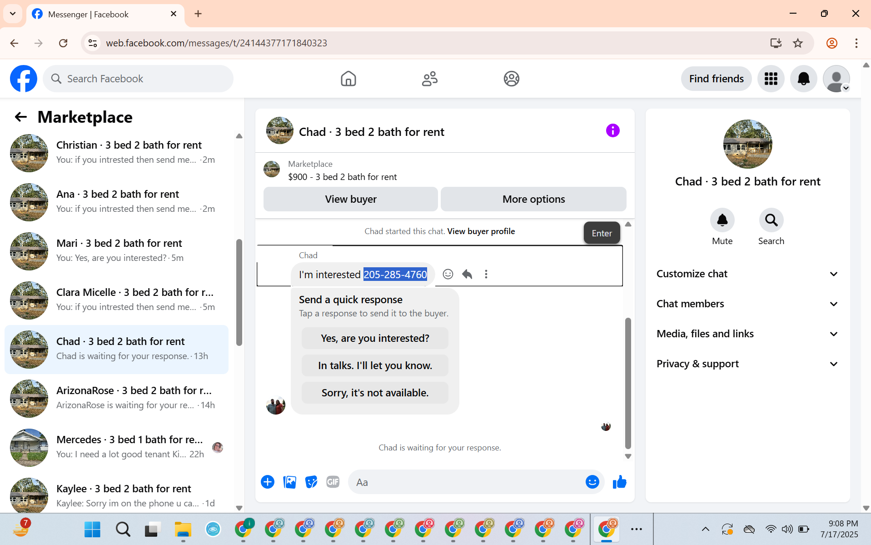The width and height of the screenshot is (871, 545).
Task: Click the Marketplace listing thumbnail for $900 rental
Action: tap(272, 170)
